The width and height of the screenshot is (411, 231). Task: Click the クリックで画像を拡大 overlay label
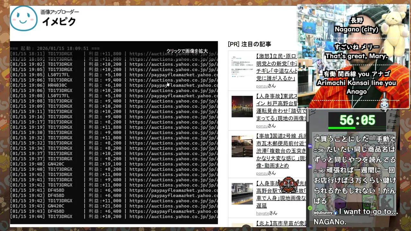(187, 51)
